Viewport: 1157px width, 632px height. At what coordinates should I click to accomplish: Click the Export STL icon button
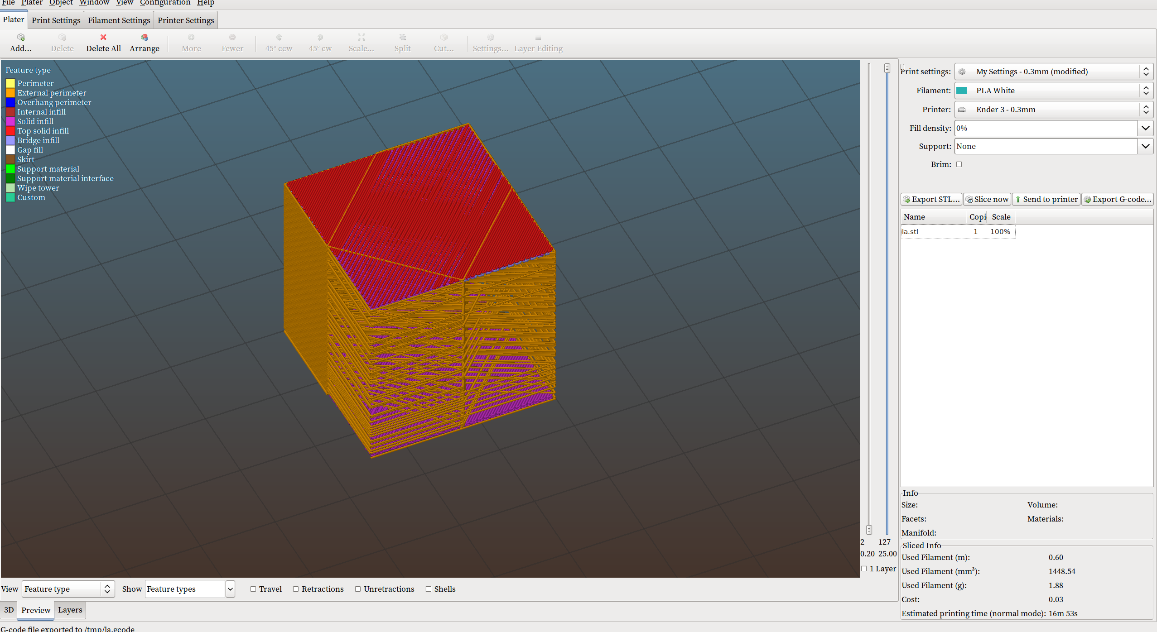[x=906, y=199]
